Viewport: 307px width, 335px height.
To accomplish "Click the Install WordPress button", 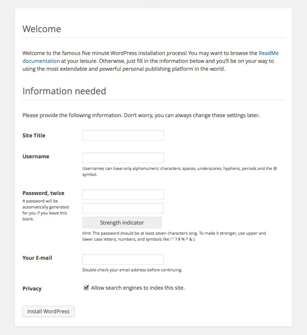I will 49,311.
